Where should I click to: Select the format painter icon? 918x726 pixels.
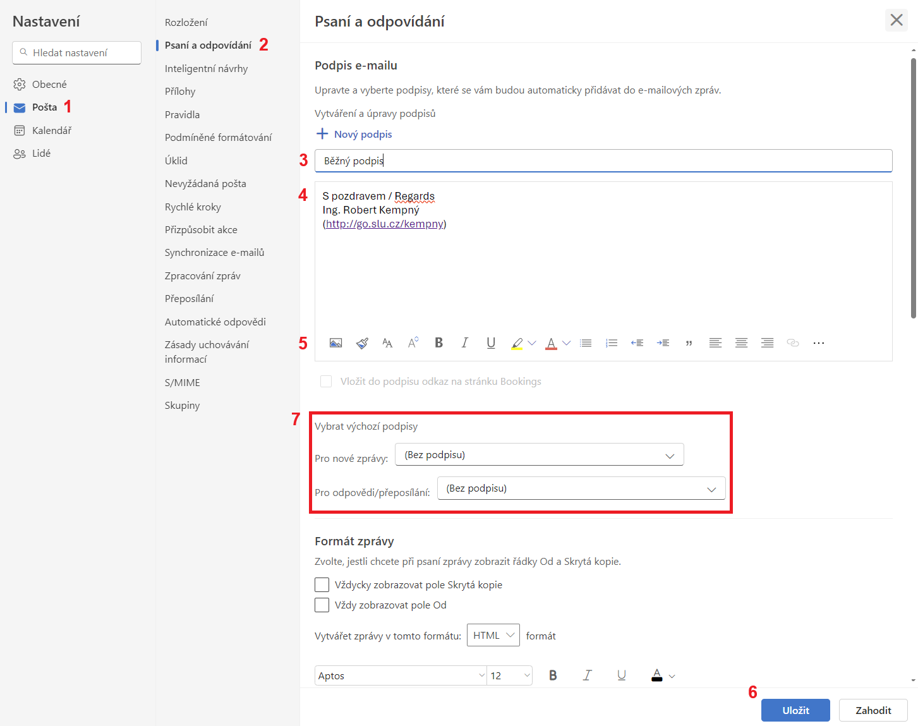(362, 343)
